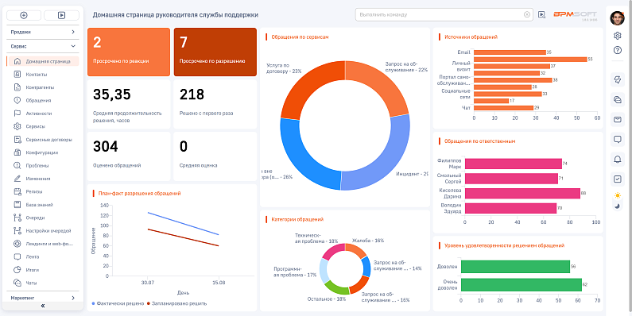
Task: Open the chats panel icon on right
Action: tap(617, 99)
